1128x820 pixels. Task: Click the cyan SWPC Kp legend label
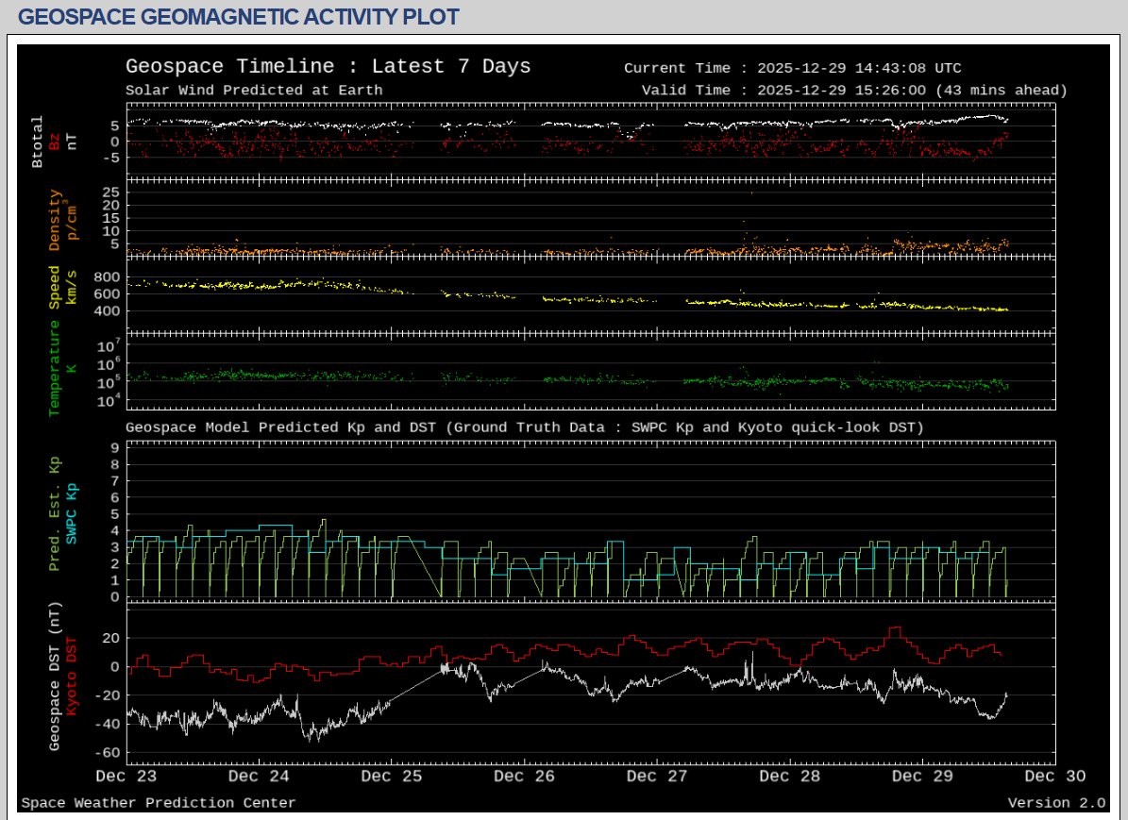click(x=72, y=513)
